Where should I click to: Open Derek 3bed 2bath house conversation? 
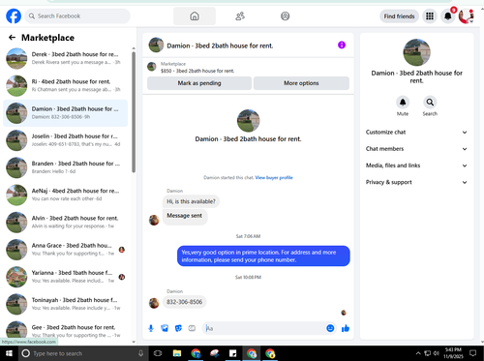click(x=66, y=58)
